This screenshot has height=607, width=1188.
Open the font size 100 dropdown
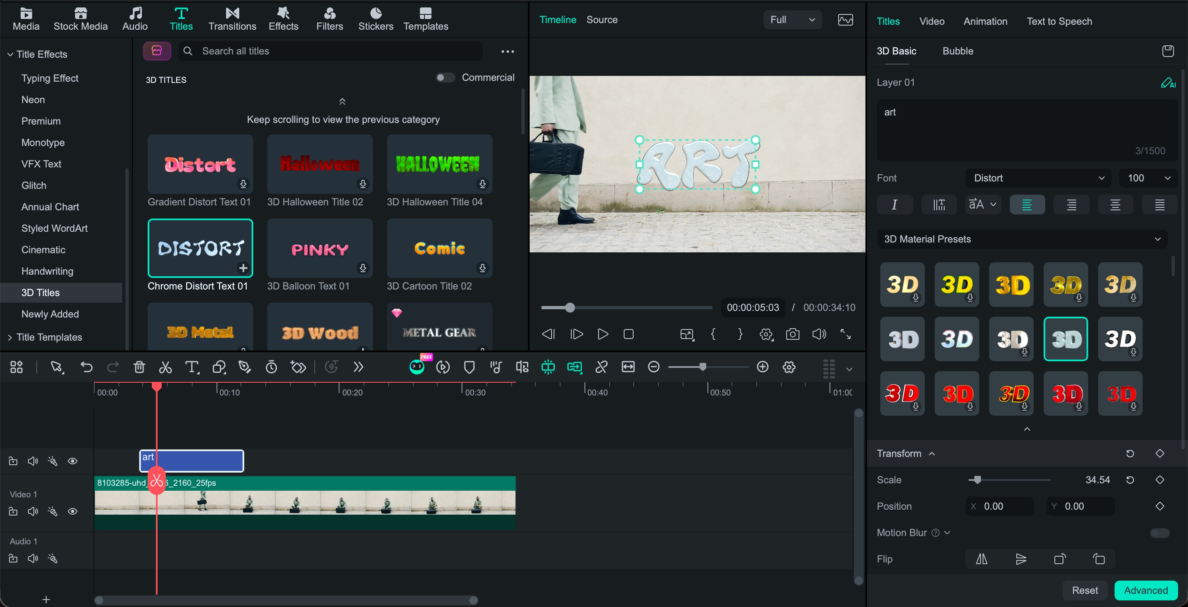pyautogui.click(x=1148, y=179)
